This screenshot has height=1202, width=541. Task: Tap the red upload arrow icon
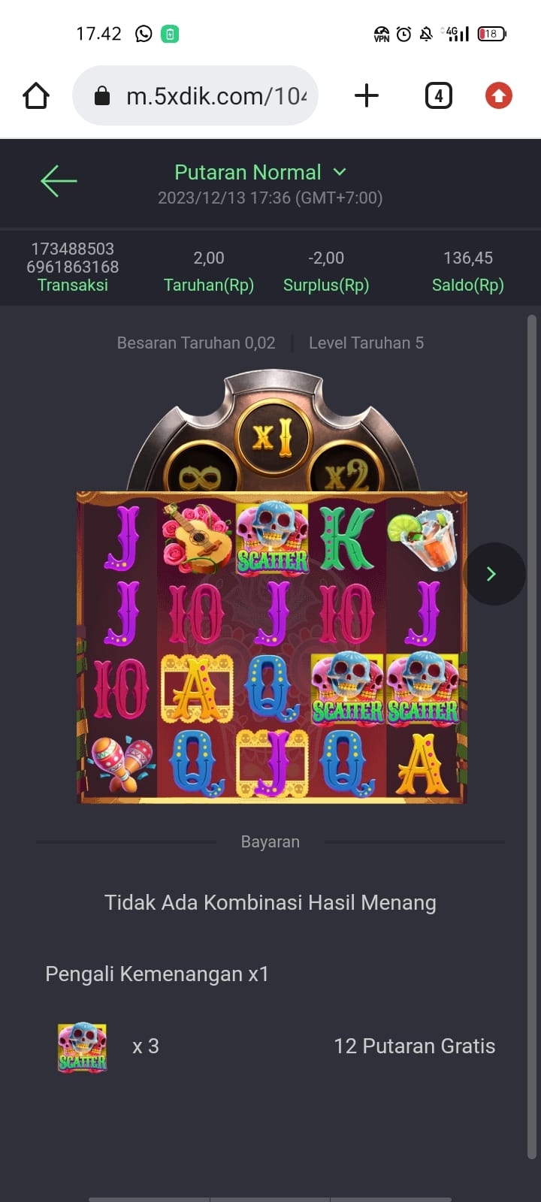(x=499, y=96)
